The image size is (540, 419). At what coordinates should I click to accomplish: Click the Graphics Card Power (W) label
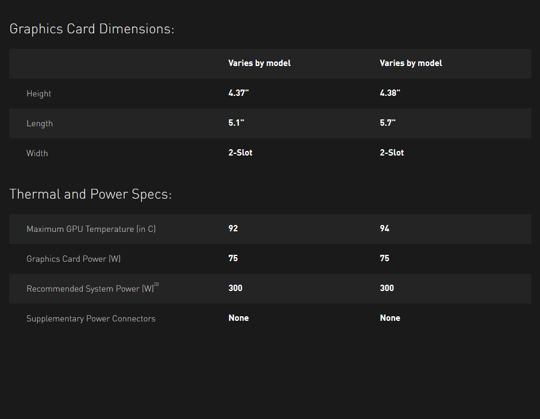click(x=74, y=259)
